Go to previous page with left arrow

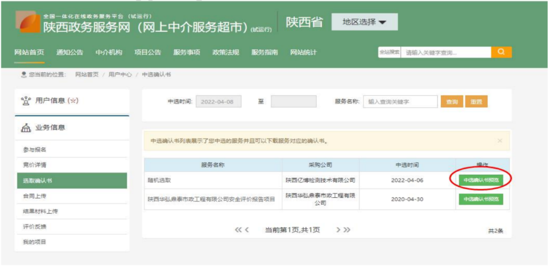coord(247,230)
